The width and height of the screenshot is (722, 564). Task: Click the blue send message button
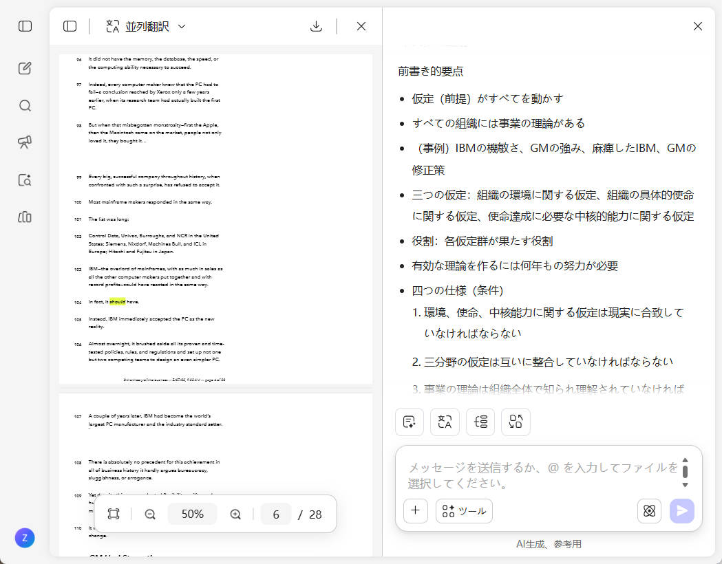[682, 511]
